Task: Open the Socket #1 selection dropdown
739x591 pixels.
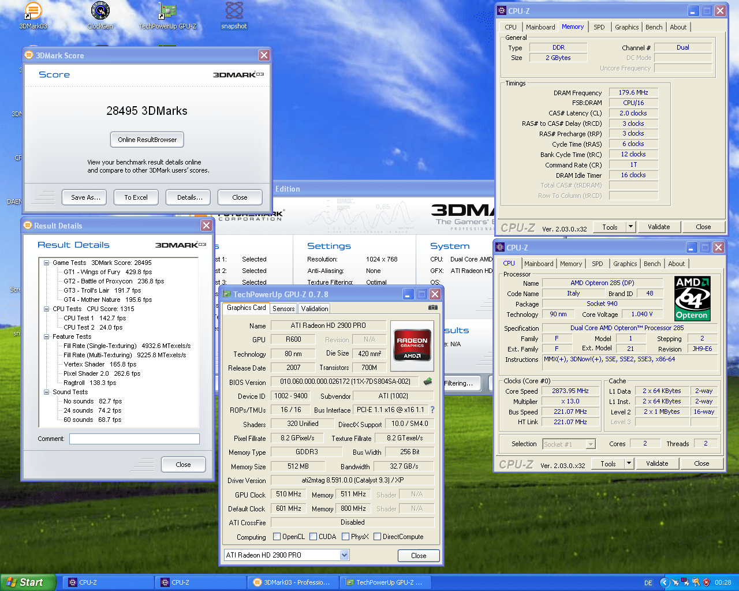Action: [590, 444]
